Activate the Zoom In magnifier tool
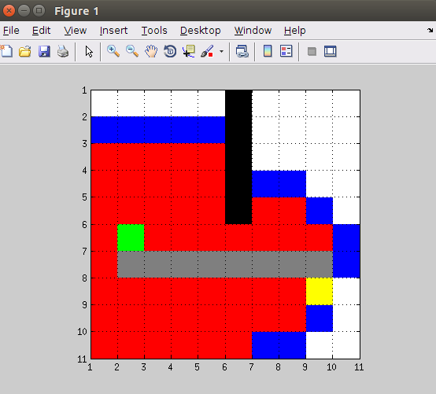Image resolution: width=436 pixels, height=394 pixels. (x=113, y=51)
